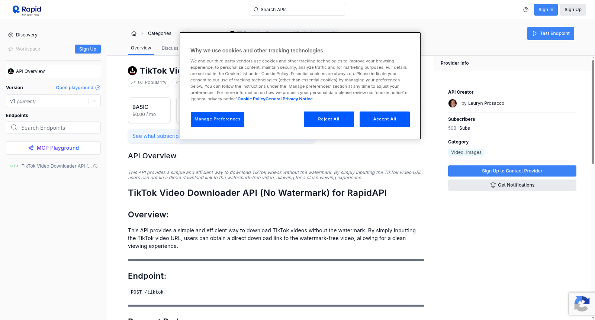This screenshot has height=320, width=595.
Task: Click the Rapid logo
Action: click(x=27, y=10)
